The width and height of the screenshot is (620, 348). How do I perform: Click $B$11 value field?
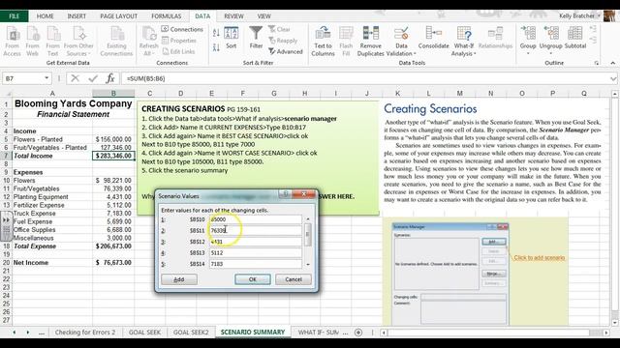pyautogui.click(x=255, y=230)
